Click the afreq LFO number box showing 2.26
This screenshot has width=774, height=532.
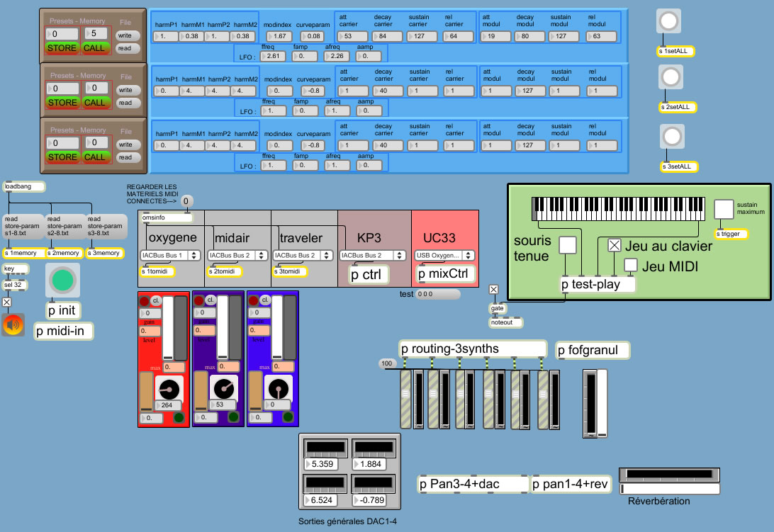coord(337,56)
